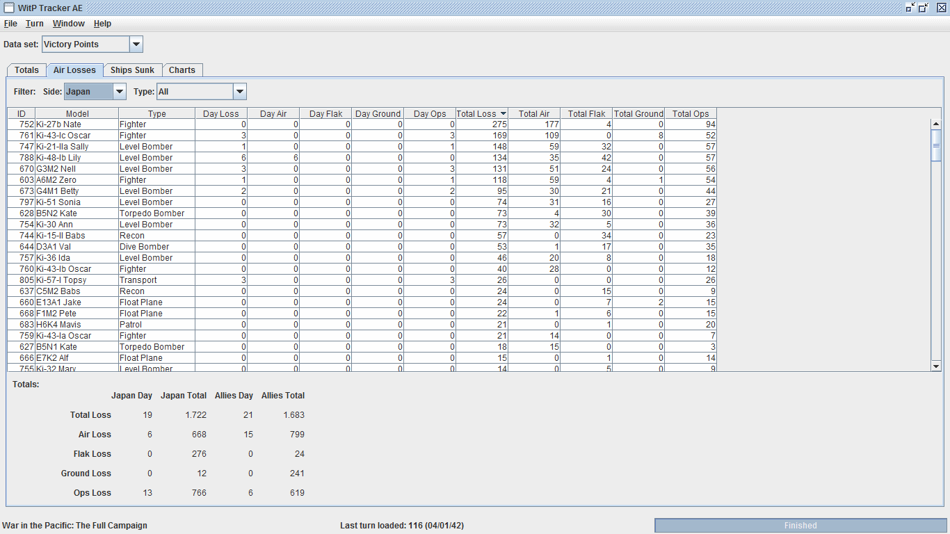
Task: Sort by Day Flak column header
Action: pos(325,114)
